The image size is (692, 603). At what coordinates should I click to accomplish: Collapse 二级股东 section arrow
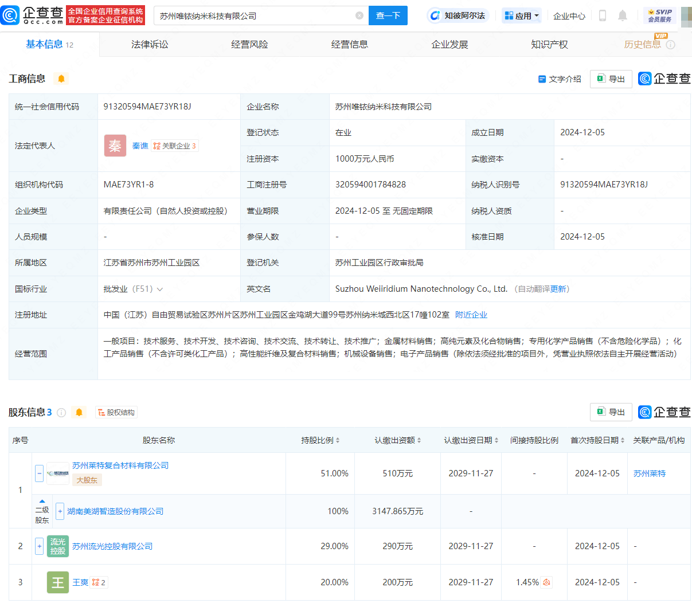pyautogui.click(x=42, y=501)
